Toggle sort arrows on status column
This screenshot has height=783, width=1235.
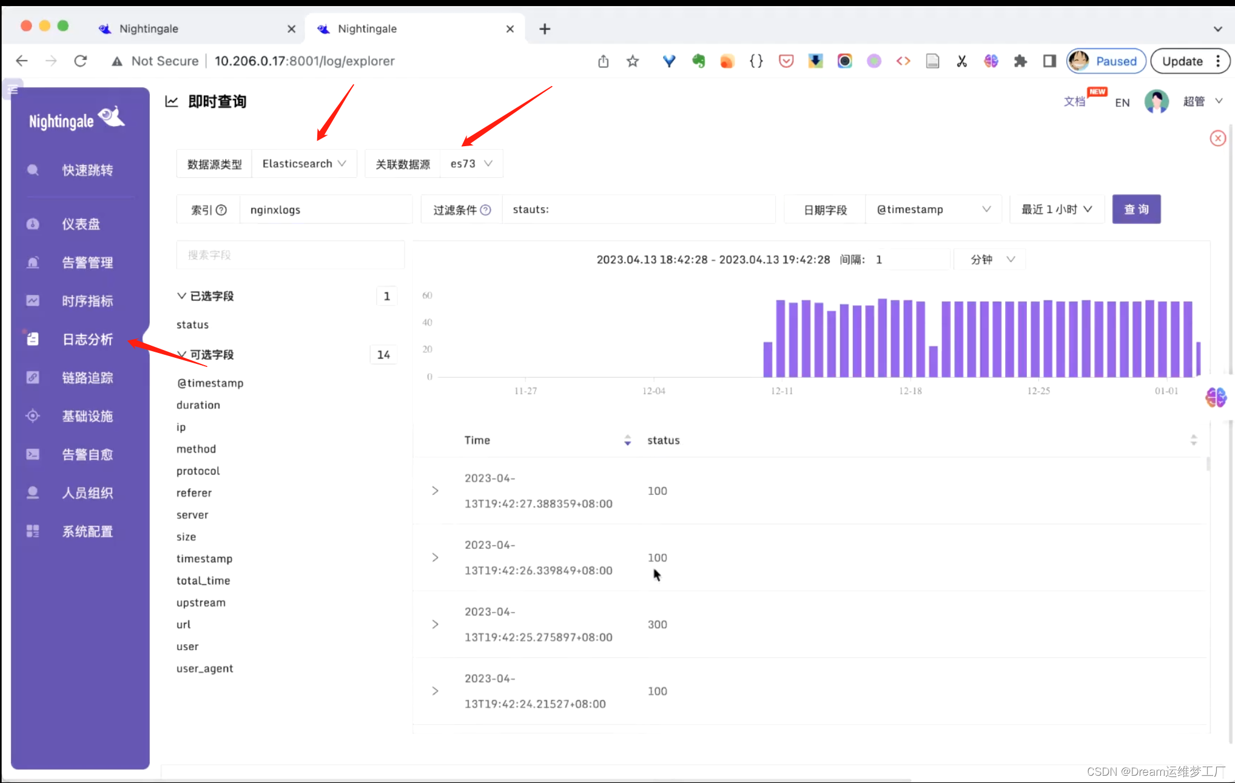point(1193,440)
